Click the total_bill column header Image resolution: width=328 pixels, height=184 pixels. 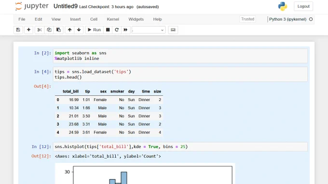coord(71,92)
